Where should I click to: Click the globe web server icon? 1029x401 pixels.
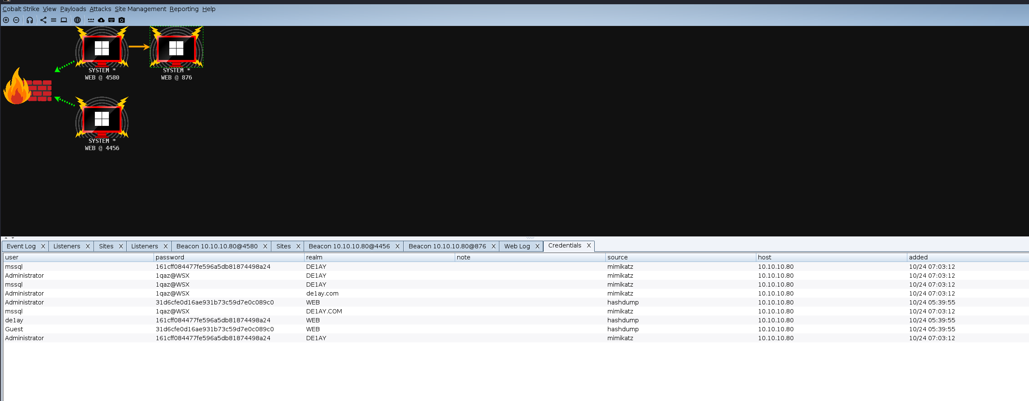tap(77, 20)
